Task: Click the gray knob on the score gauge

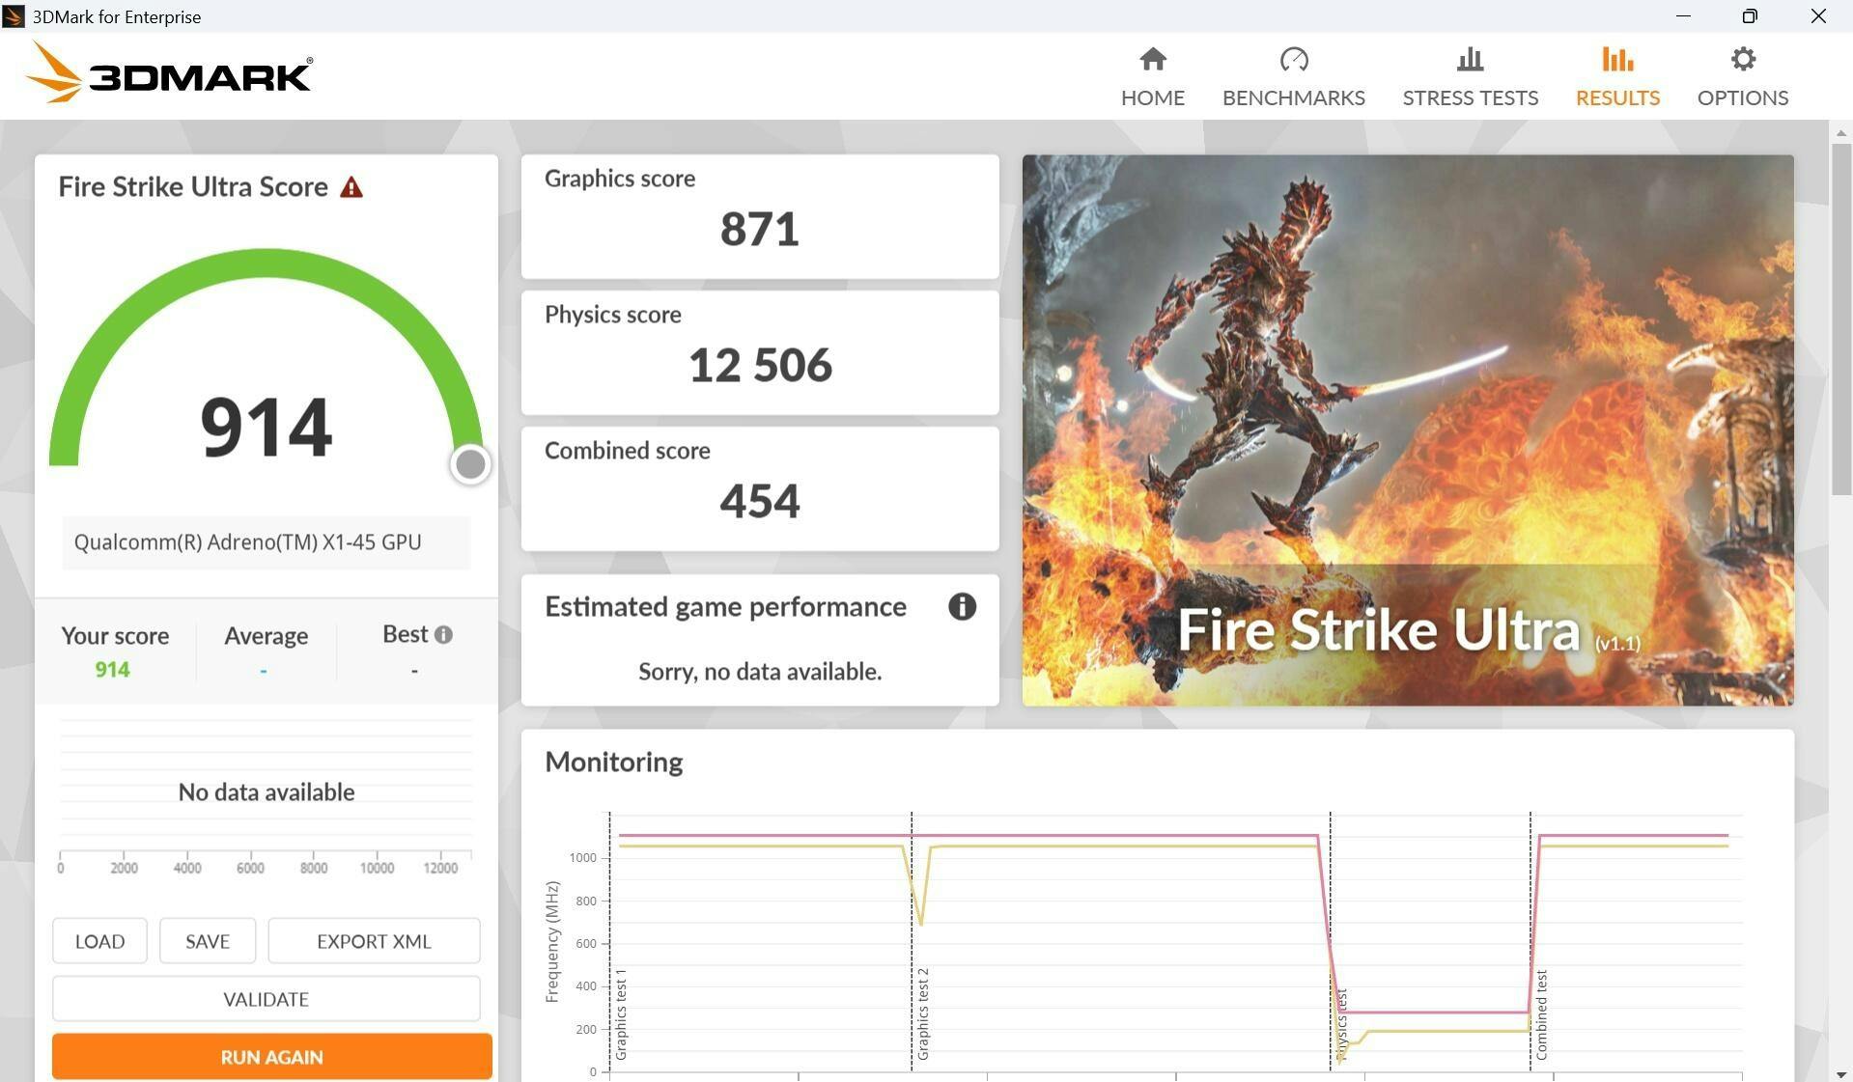Action: coord(470,464)
